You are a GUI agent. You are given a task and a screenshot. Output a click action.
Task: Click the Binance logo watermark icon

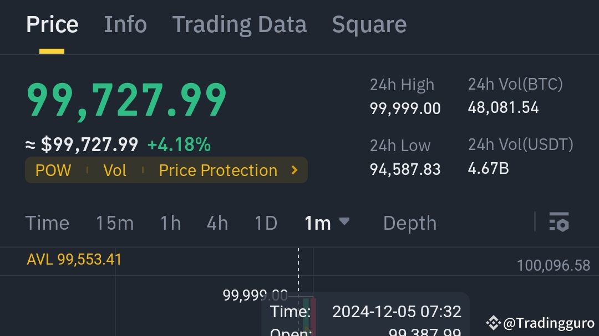(x=493, y=323)
